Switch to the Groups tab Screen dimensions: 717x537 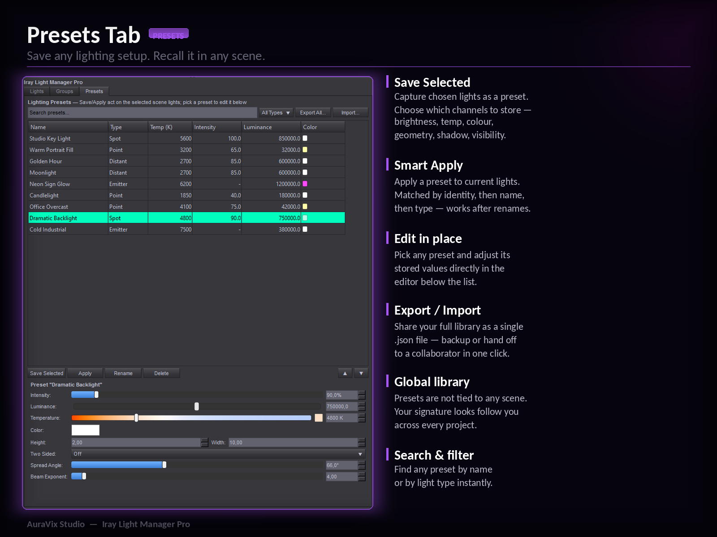point(65,91)
